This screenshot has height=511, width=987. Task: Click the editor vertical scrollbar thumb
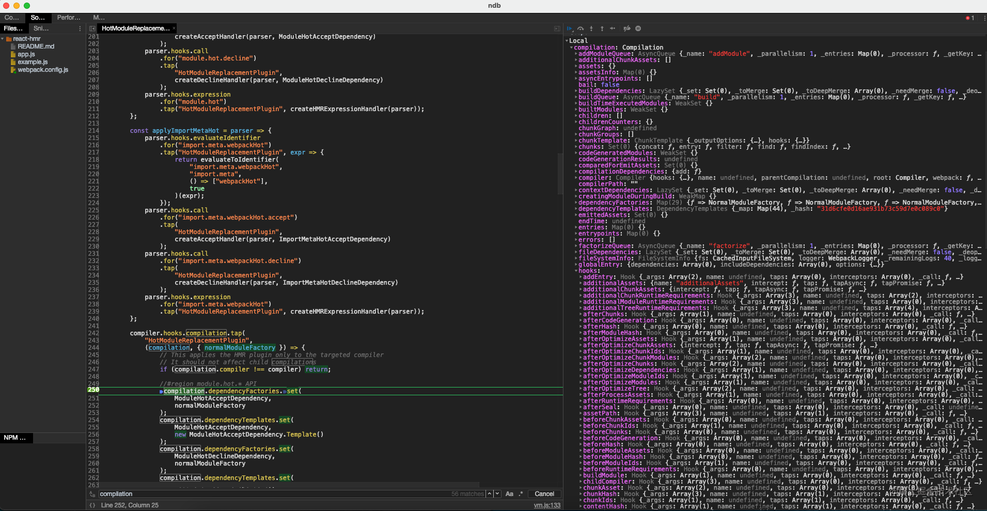pos(560,173)
